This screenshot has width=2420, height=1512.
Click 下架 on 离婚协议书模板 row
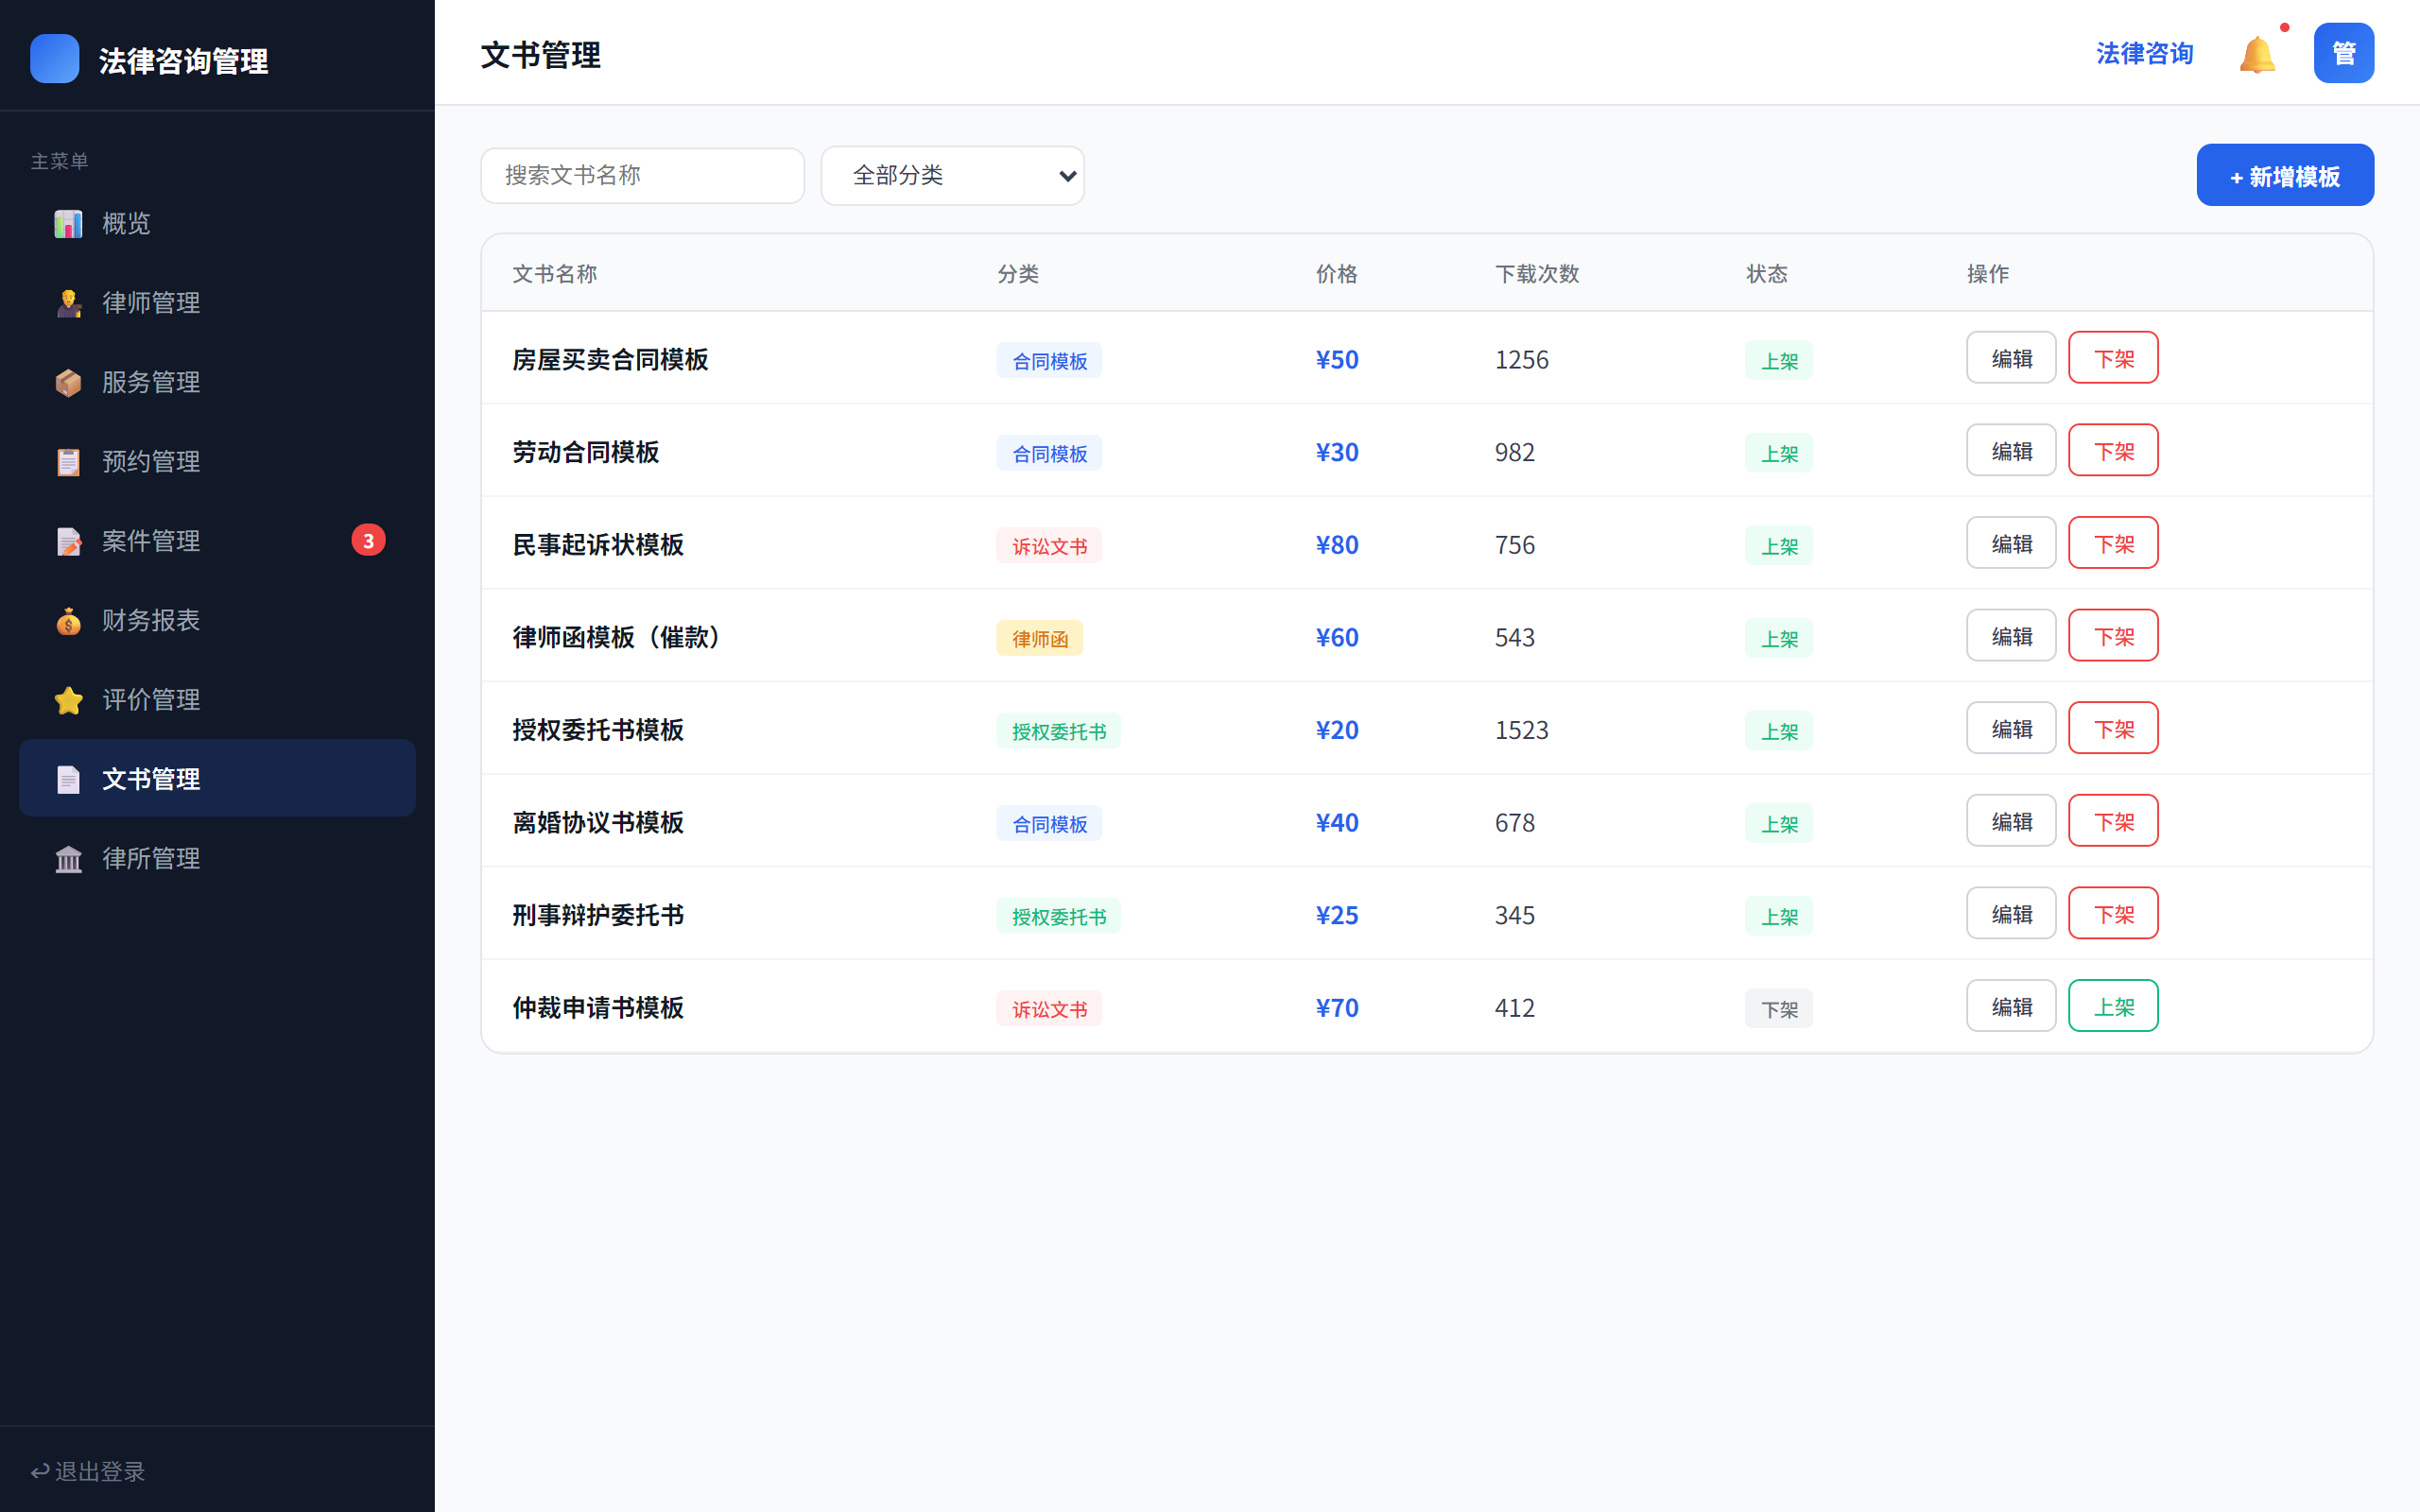click(2112, 821)
